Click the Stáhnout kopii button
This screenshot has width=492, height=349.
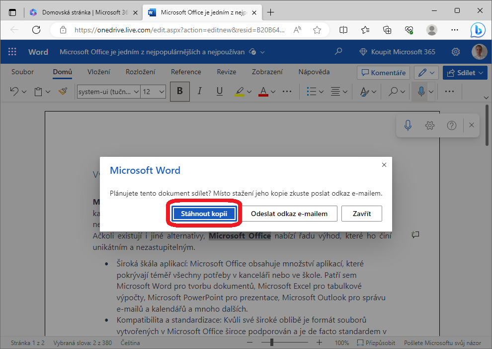[204, 214]
